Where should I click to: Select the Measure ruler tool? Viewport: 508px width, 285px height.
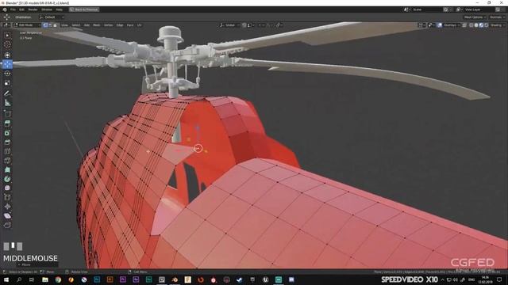tap(7, 103)
